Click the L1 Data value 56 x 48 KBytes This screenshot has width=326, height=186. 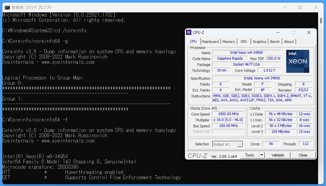[280, 114]
